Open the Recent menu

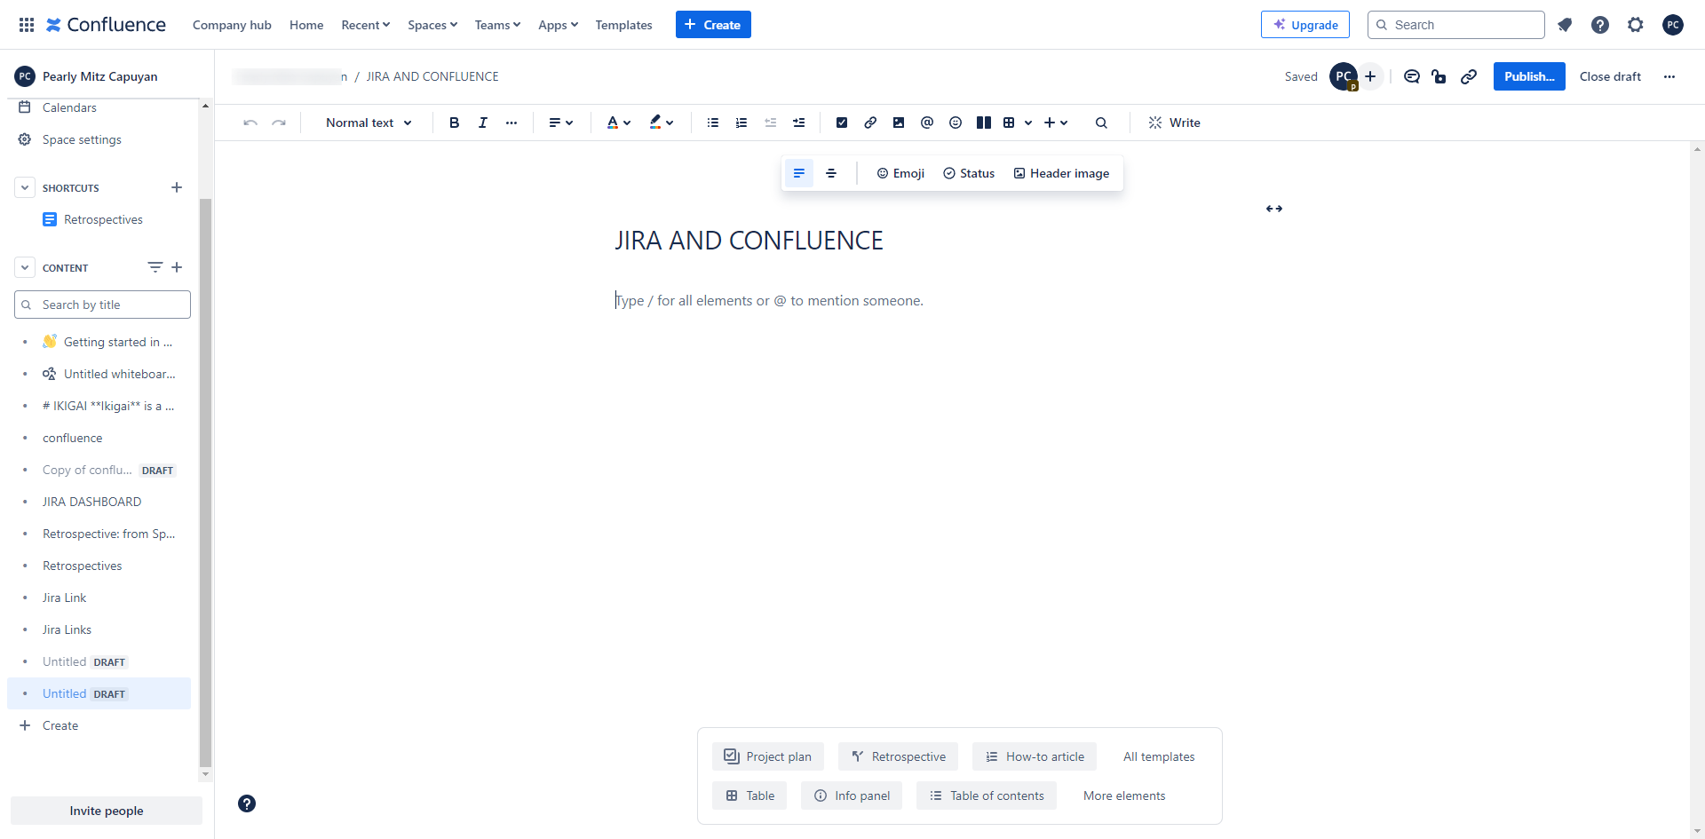click(x=366, y=25)
